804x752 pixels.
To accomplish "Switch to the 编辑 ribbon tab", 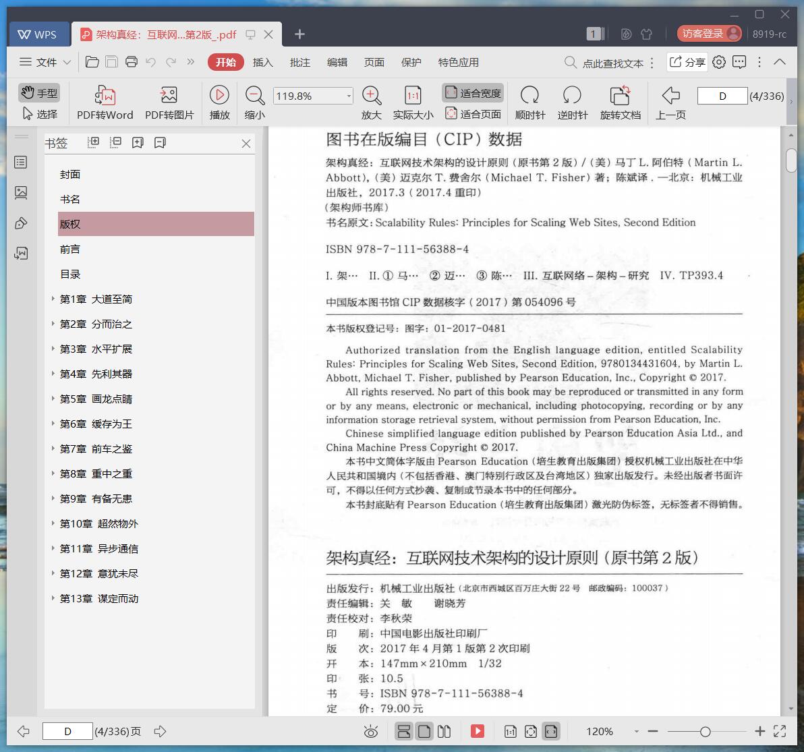I will (x=337, y=63).
